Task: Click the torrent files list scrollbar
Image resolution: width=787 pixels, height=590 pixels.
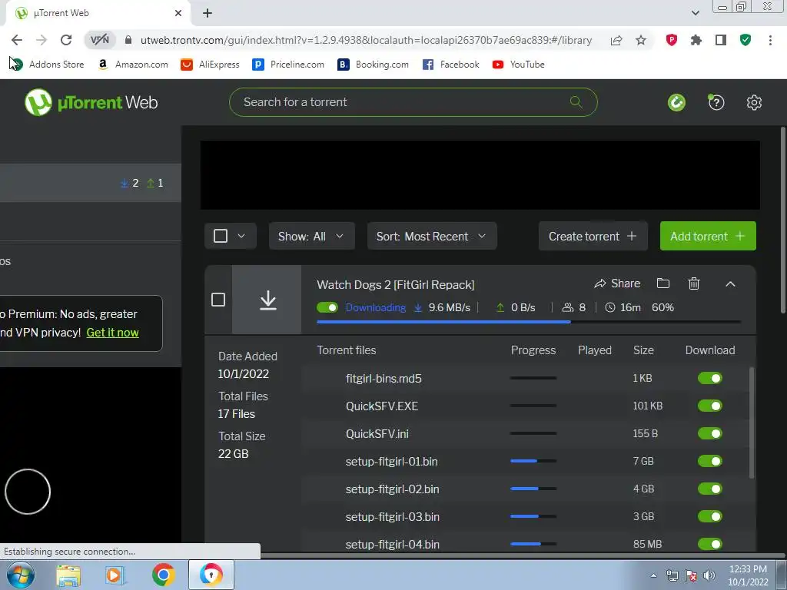Action: click(x=752, y=423)
